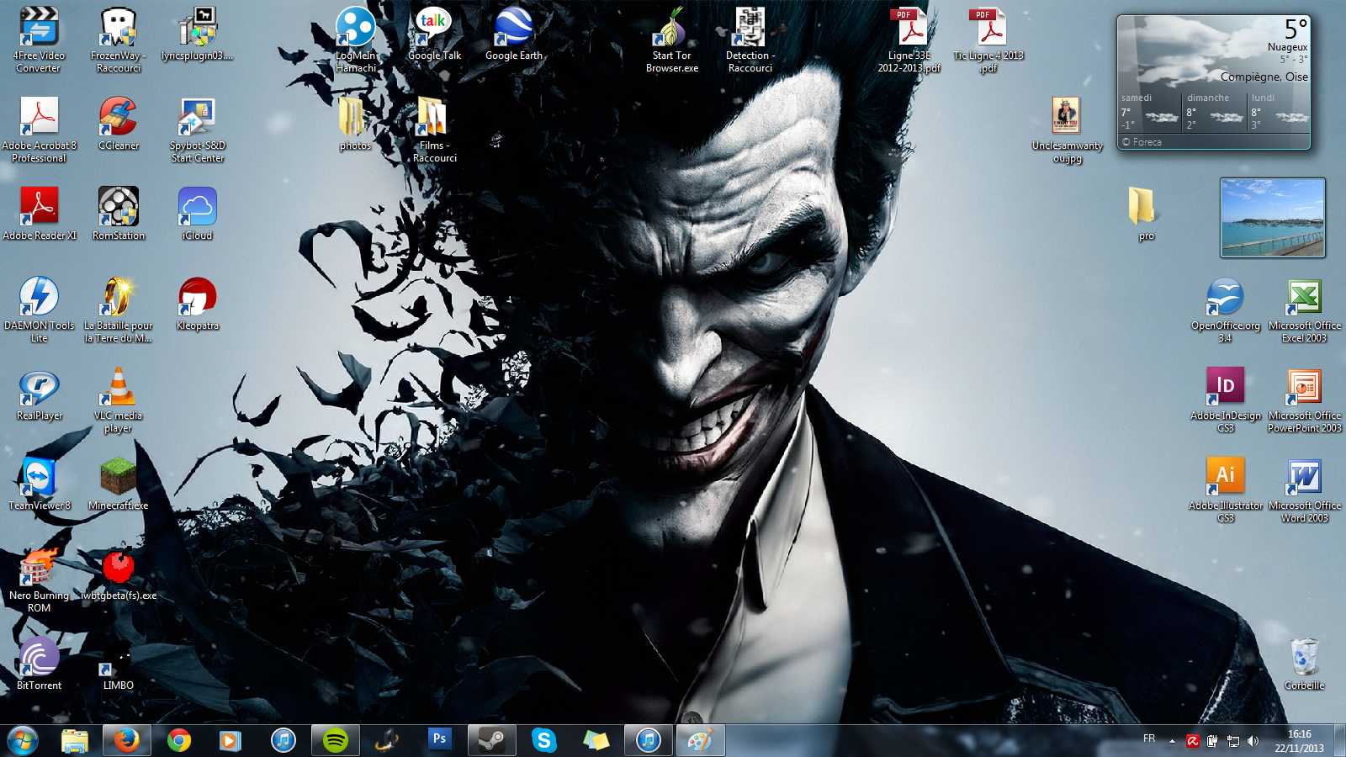Select the Detection - Raccourci shortcut

pos(750,40)
